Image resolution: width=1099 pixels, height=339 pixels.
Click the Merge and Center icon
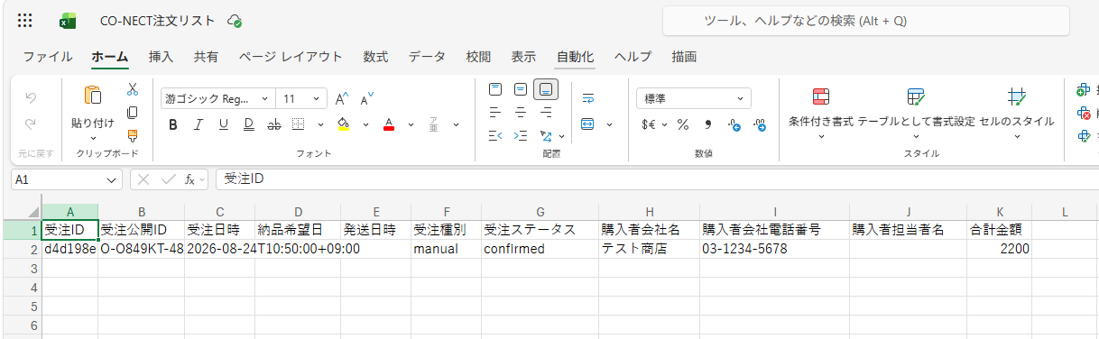(x=588, y=124)
